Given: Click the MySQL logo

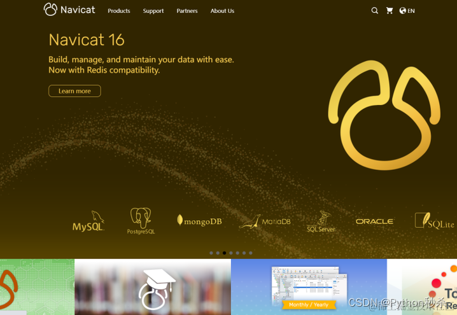Looking at the screenshot, I should pyautogui.click(x=88, y=221).
